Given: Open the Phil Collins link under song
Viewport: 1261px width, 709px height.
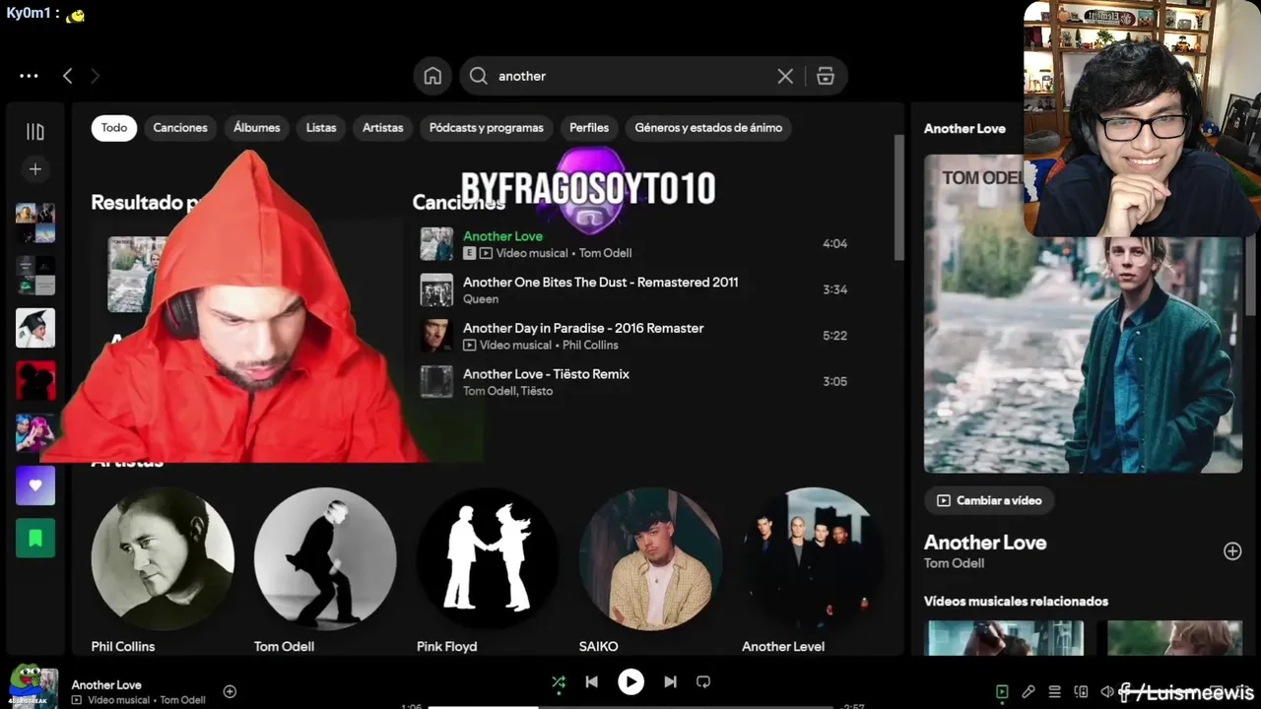Looking at the screenshot, I should tap(590, 346).
